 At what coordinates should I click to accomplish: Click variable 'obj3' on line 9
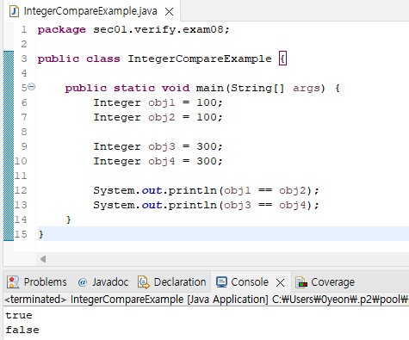point(162,147)
